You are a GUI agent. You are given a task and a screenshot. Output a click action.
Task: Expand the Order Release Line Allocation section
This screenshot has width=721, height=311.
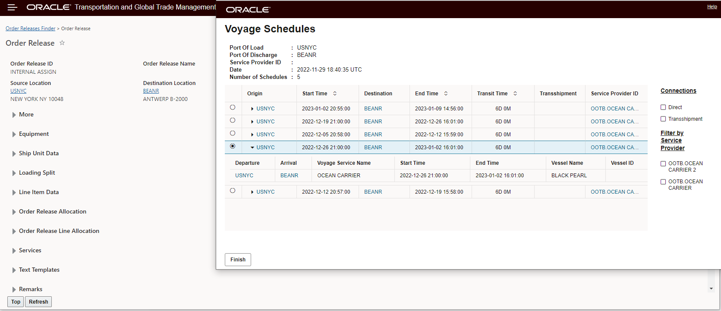pyautogui.click(x=14, y=231)
